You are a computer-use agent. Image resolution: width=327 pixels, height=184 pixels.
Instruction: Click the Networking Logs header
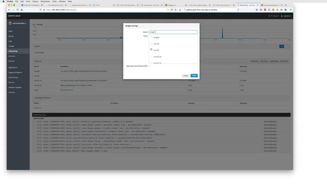(x=161, y=114)
